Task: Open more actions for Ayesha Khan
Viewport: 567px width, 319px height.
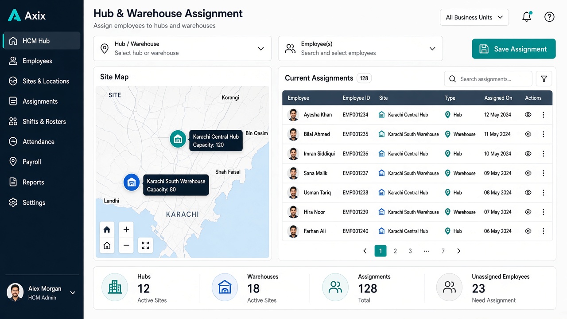Action: (x=544, y=115)
